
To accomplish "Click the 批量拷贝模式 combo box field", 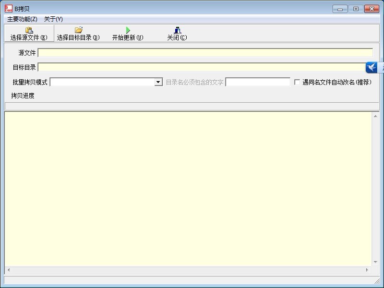I will point(102,82).
